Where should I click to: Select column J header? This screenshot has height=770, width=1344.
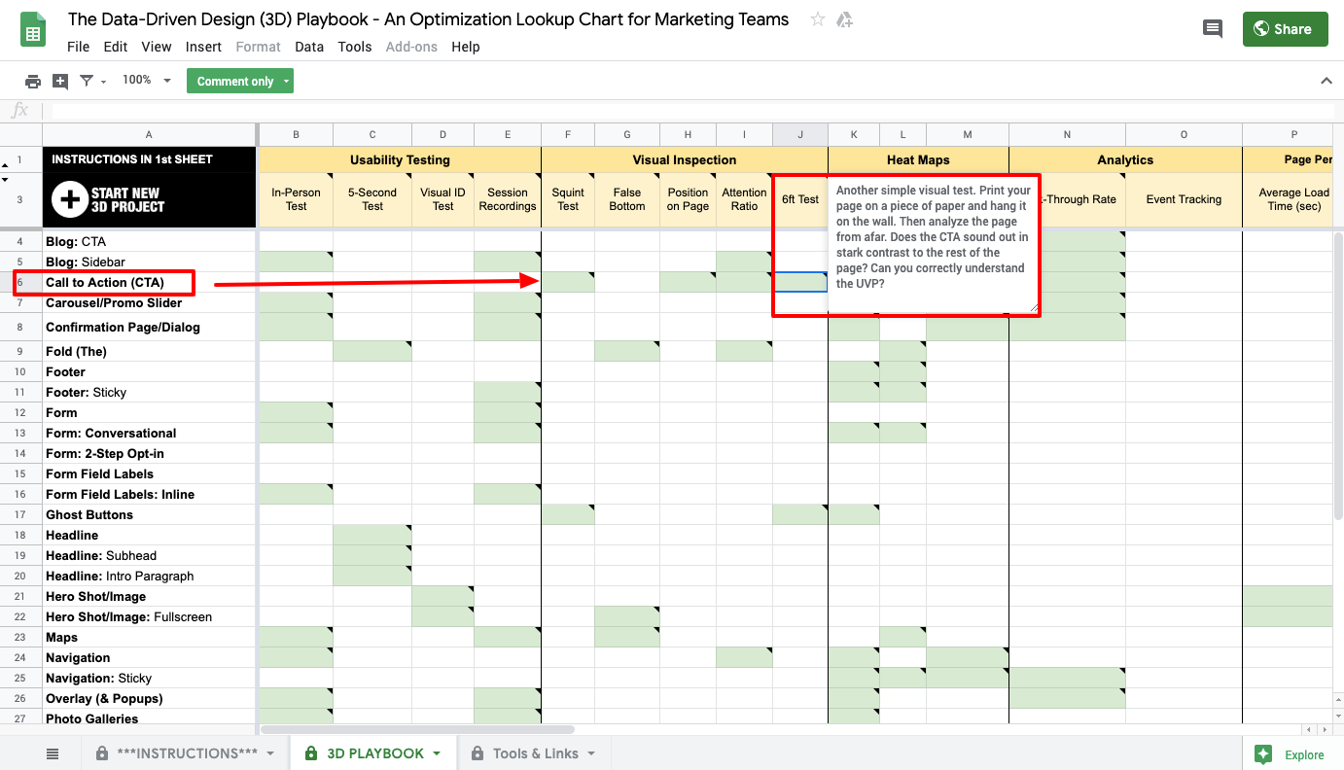800,135
